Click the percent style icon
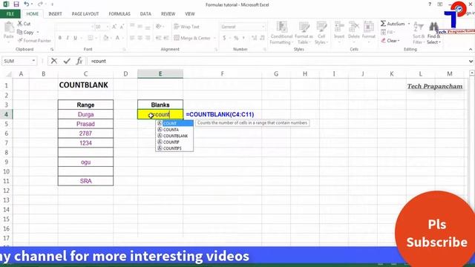The width and height of the screenshot is (475, 267). pos(236,38)
